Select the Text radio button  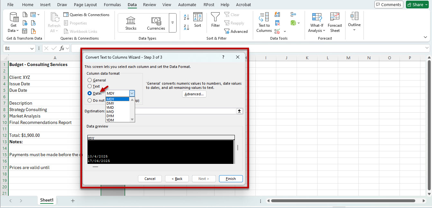tap(90, 86)
